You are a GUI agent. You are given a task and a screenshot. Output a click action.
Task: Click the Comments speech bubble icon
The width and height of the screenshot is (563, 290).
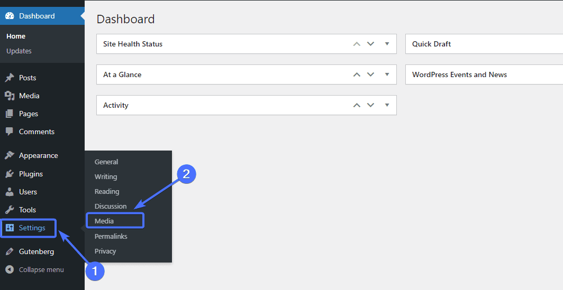point(10,132)
